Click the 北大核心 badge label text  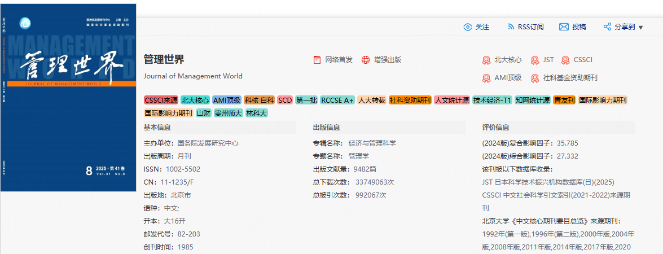[508, 60]
